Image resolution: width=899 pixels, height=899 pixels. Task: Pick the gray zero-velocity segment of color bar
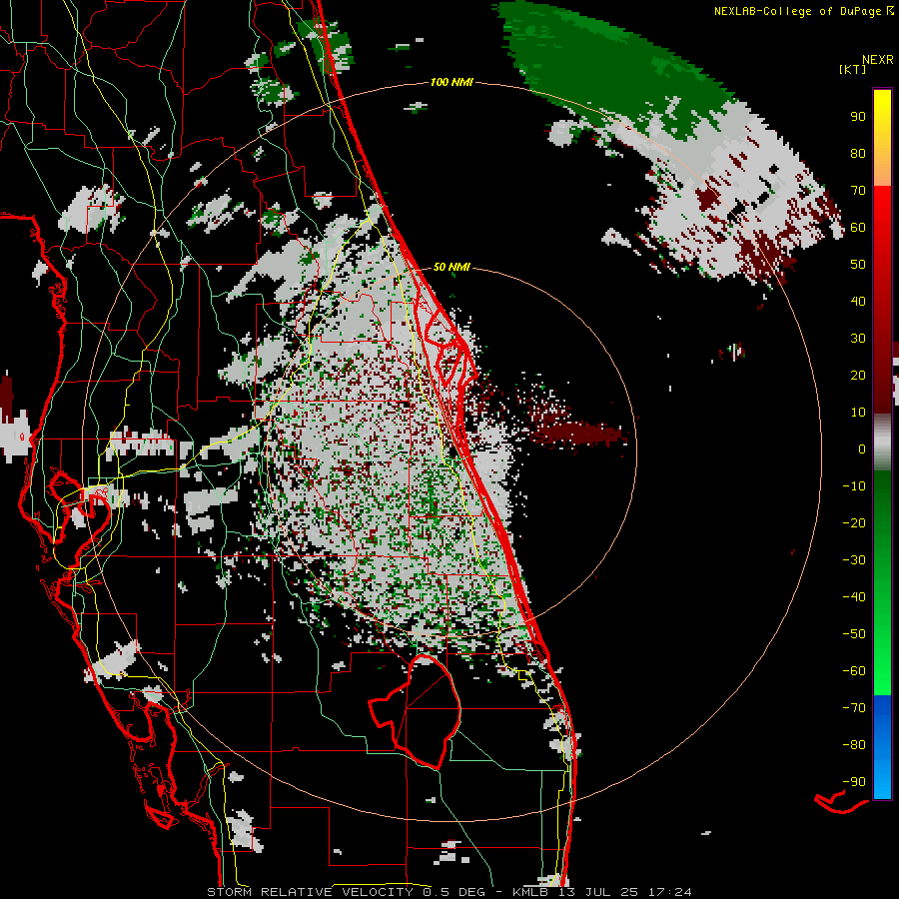pos(882,443)
